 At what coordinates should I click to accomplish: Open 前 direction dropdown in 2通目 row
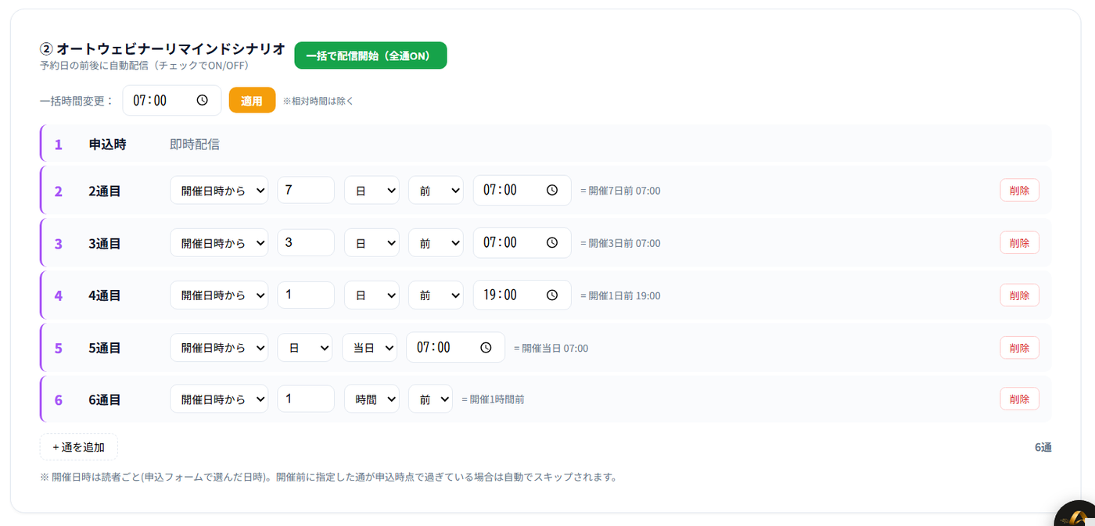tap(436, 190)
